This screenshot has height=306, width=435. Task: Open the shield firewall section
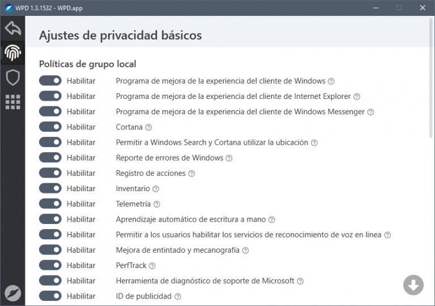pos(12,77)
